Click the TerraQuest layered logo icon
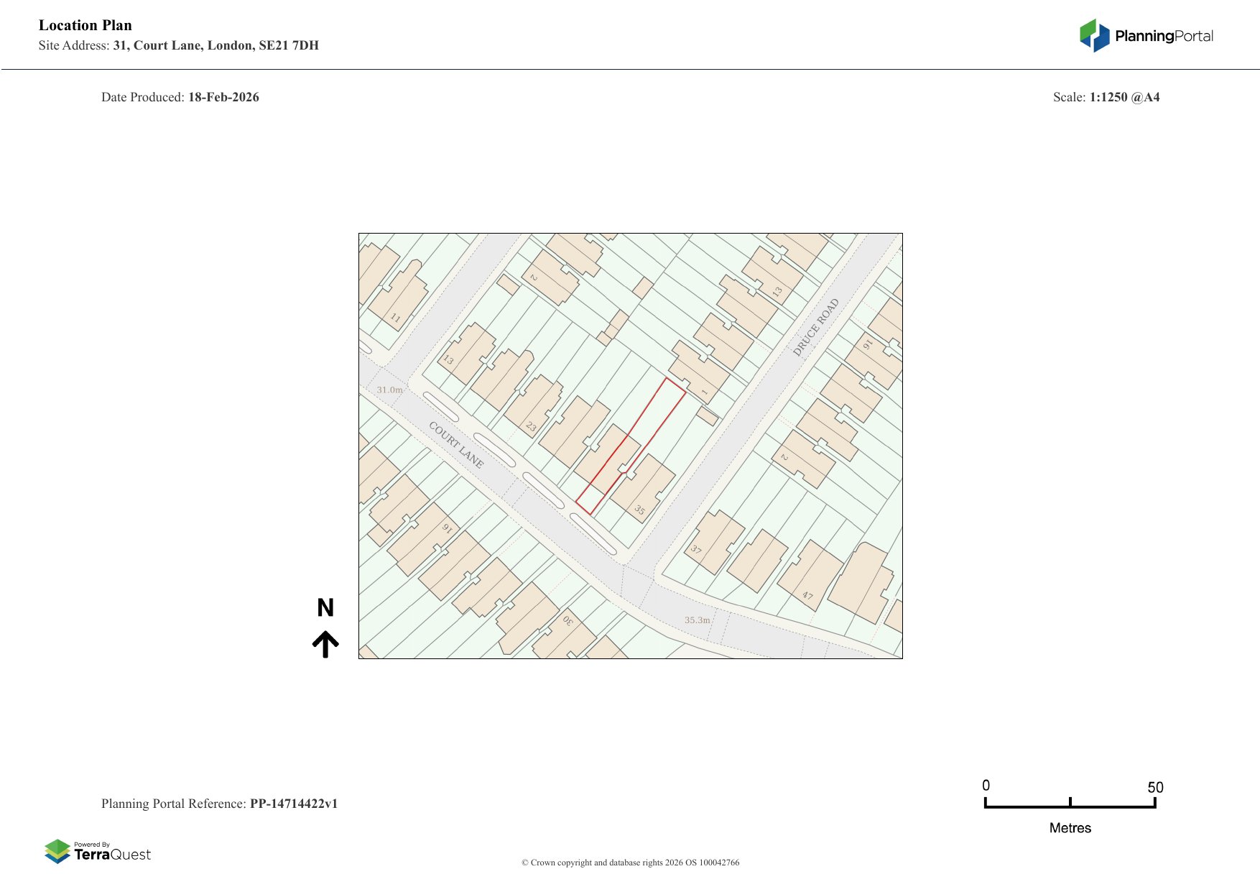This screenshot has width=1260, height=892. [57, 851]
